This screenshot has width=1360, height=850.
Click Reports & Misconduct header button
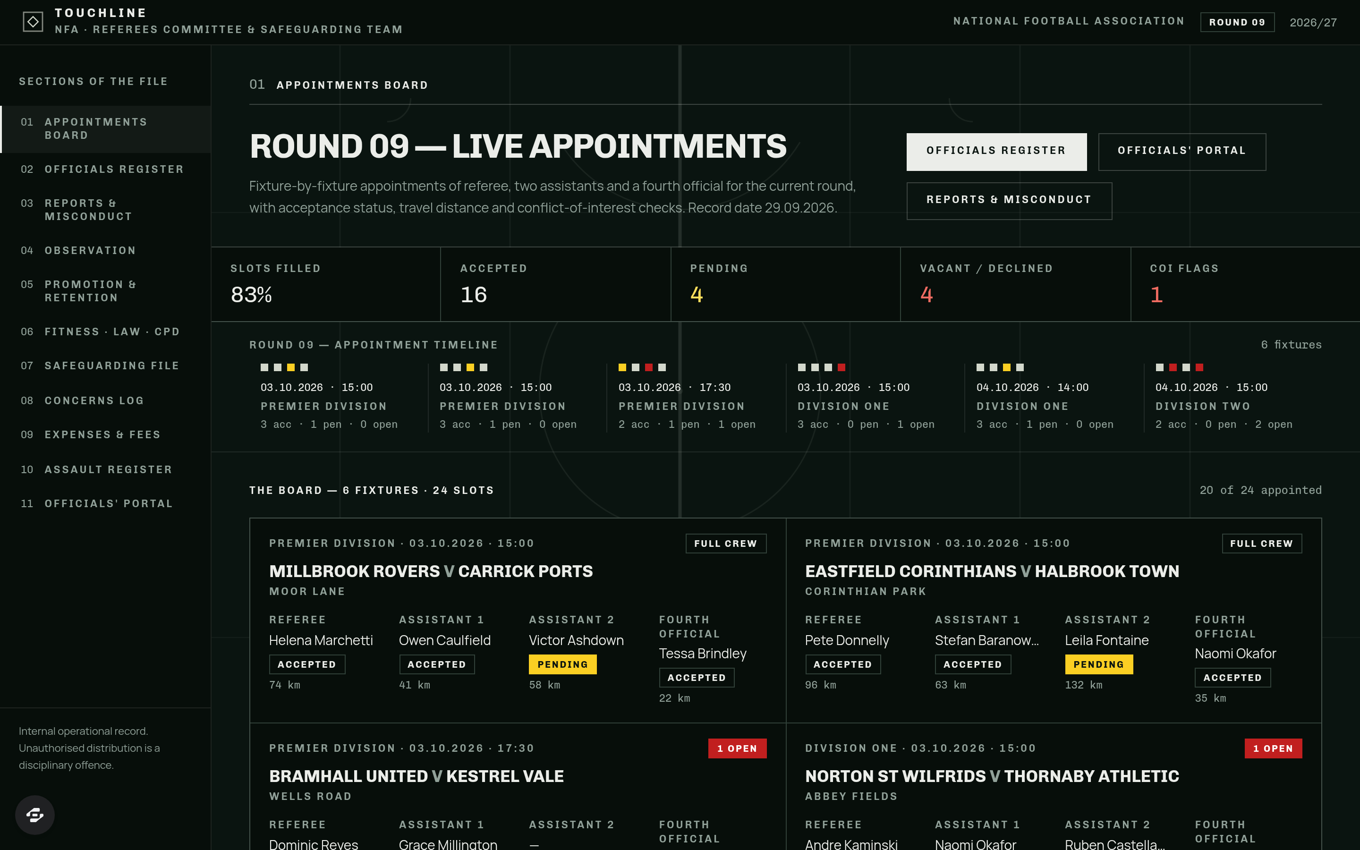tap(1009, 201)
